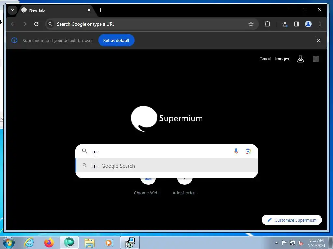Open network tray icon
Image resolution: width=333 pixels, height=249 pixels.
tap(292, 243)
